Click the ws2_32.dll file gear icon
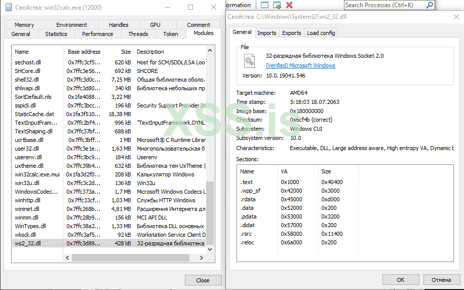This screenshot has height=290, width=464. 249,61
